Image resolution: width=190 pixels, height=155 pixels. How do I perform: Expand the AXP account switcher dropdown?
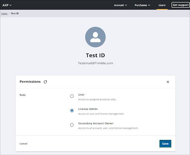[7, 5]
